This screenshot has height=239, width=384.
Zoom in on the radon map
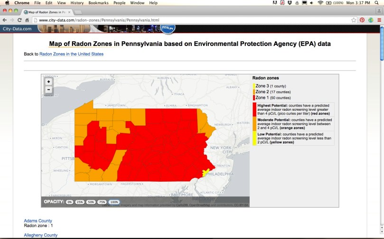coord(48,82)
